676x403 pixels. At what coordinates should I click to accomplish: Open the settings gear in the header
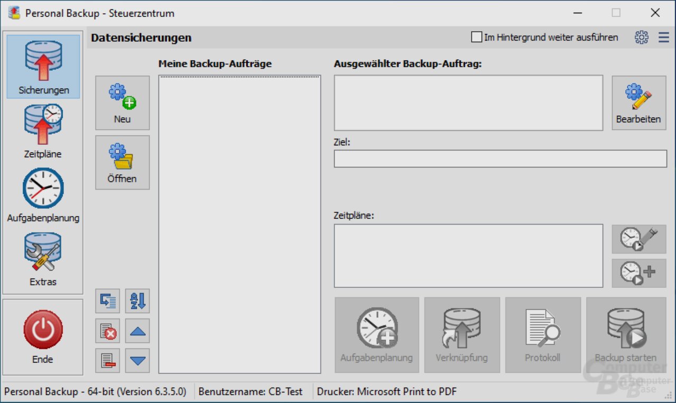[x=641, y=37]
